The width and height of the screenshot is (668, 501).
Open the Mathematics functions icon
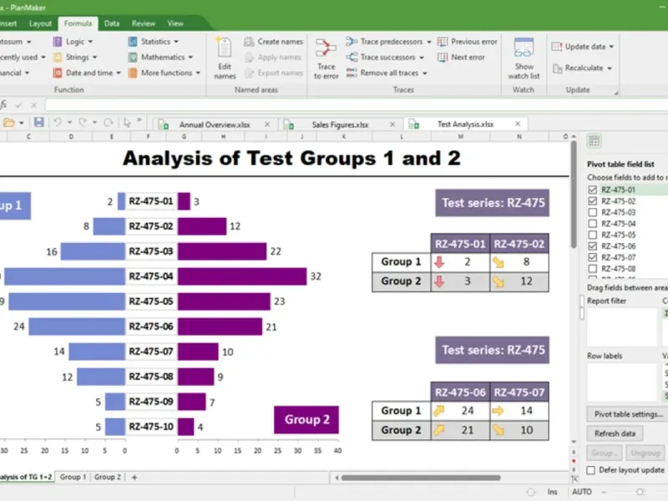133,57
